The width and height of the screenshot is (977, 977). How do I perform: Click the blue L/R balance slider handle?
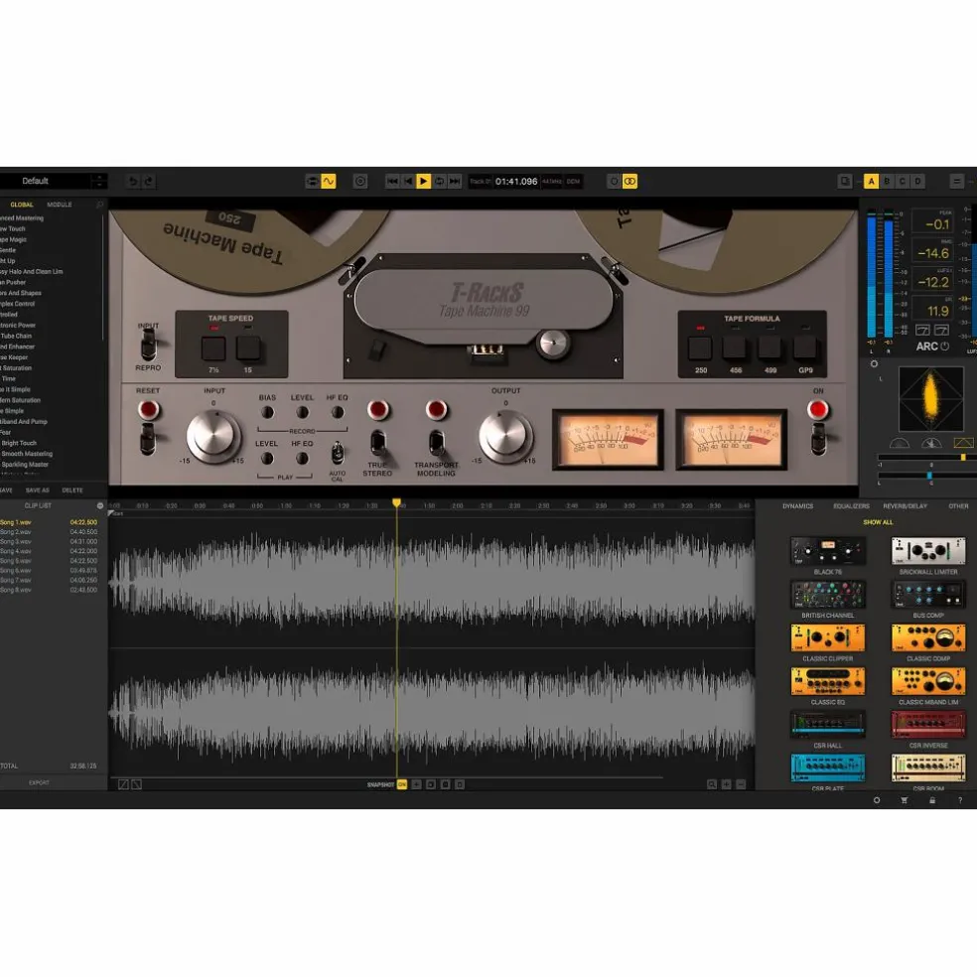point(929,476)
